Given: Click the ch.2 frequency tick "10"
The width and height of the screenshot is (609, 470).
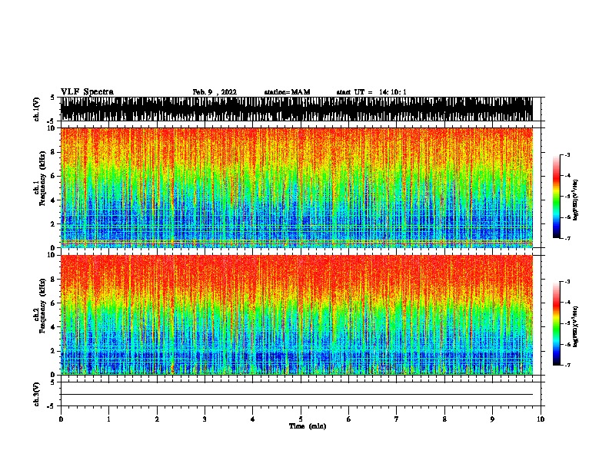Looking at the screenshot, I should (x=52, y=255).
